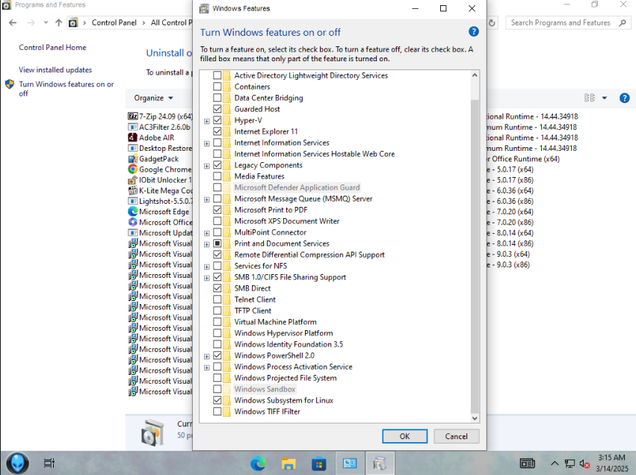Enable the Media Features checkbox
The width and height of the screenshot is (636, 475).
(217, 176)
